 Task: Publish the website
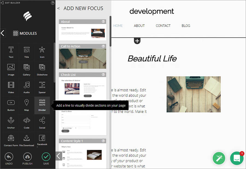pyautogui.click(x=27, y=159)
